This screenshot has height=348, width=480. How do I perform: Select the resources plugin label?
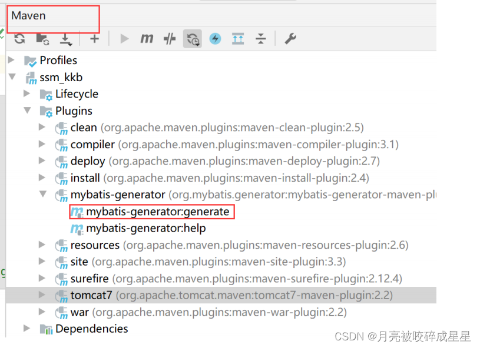95,245
